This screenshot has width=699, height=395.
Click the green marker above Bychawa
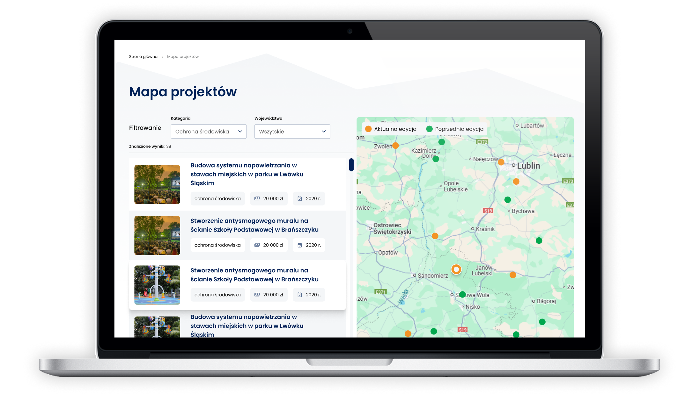[508, 200]
